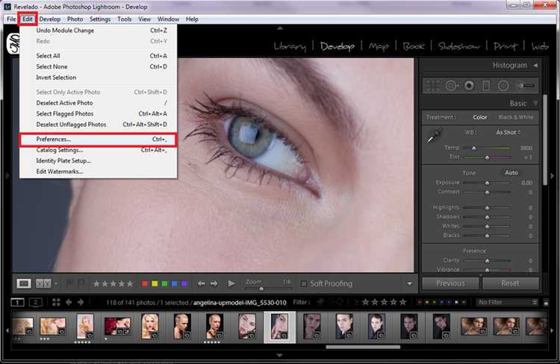The width and height of the screenshot is (560, 364).
Task: Switch to Loupe view in toolbar
Action: point(24,283)
